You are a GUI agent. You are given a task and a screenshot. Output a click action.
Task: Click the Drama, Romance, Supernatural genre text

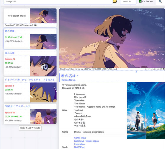(x=89, y=132)
